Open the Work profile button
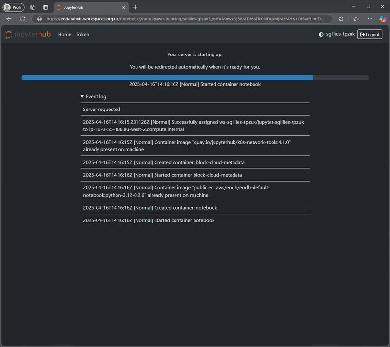Image resolution: width=390 pixels, height=347 pixels. (x=14, y=7)
